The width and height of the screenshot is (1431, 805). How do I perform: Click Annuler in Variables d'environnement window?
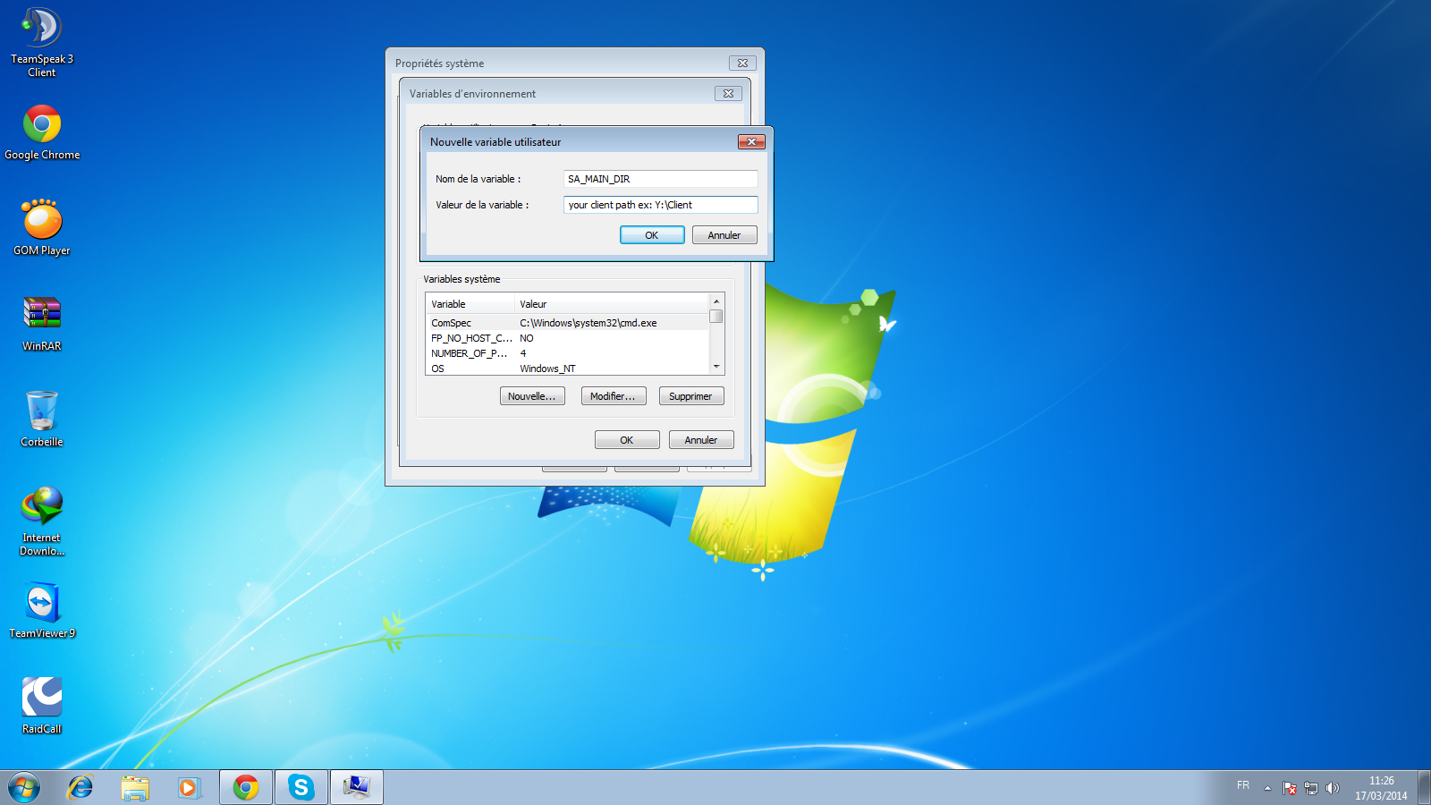701,440
